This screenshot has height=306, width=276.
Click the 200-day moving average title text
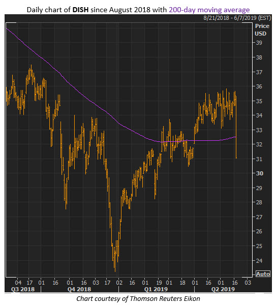tap(209, 10)
